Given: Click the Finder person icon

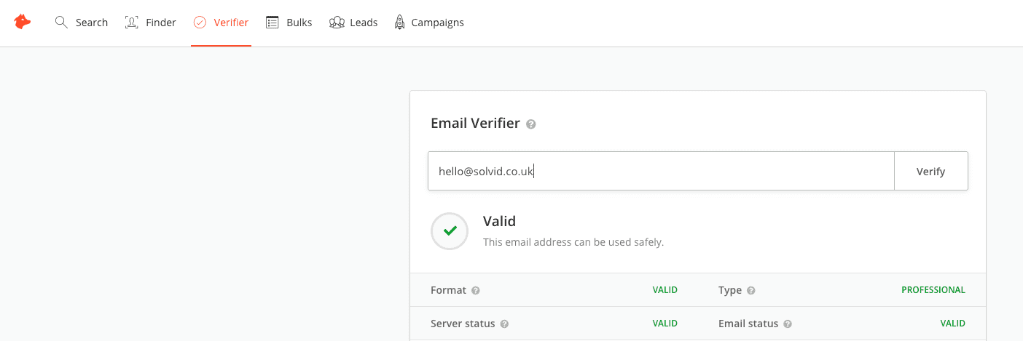Looking at the screenshot, I should (x=132, y=23).
